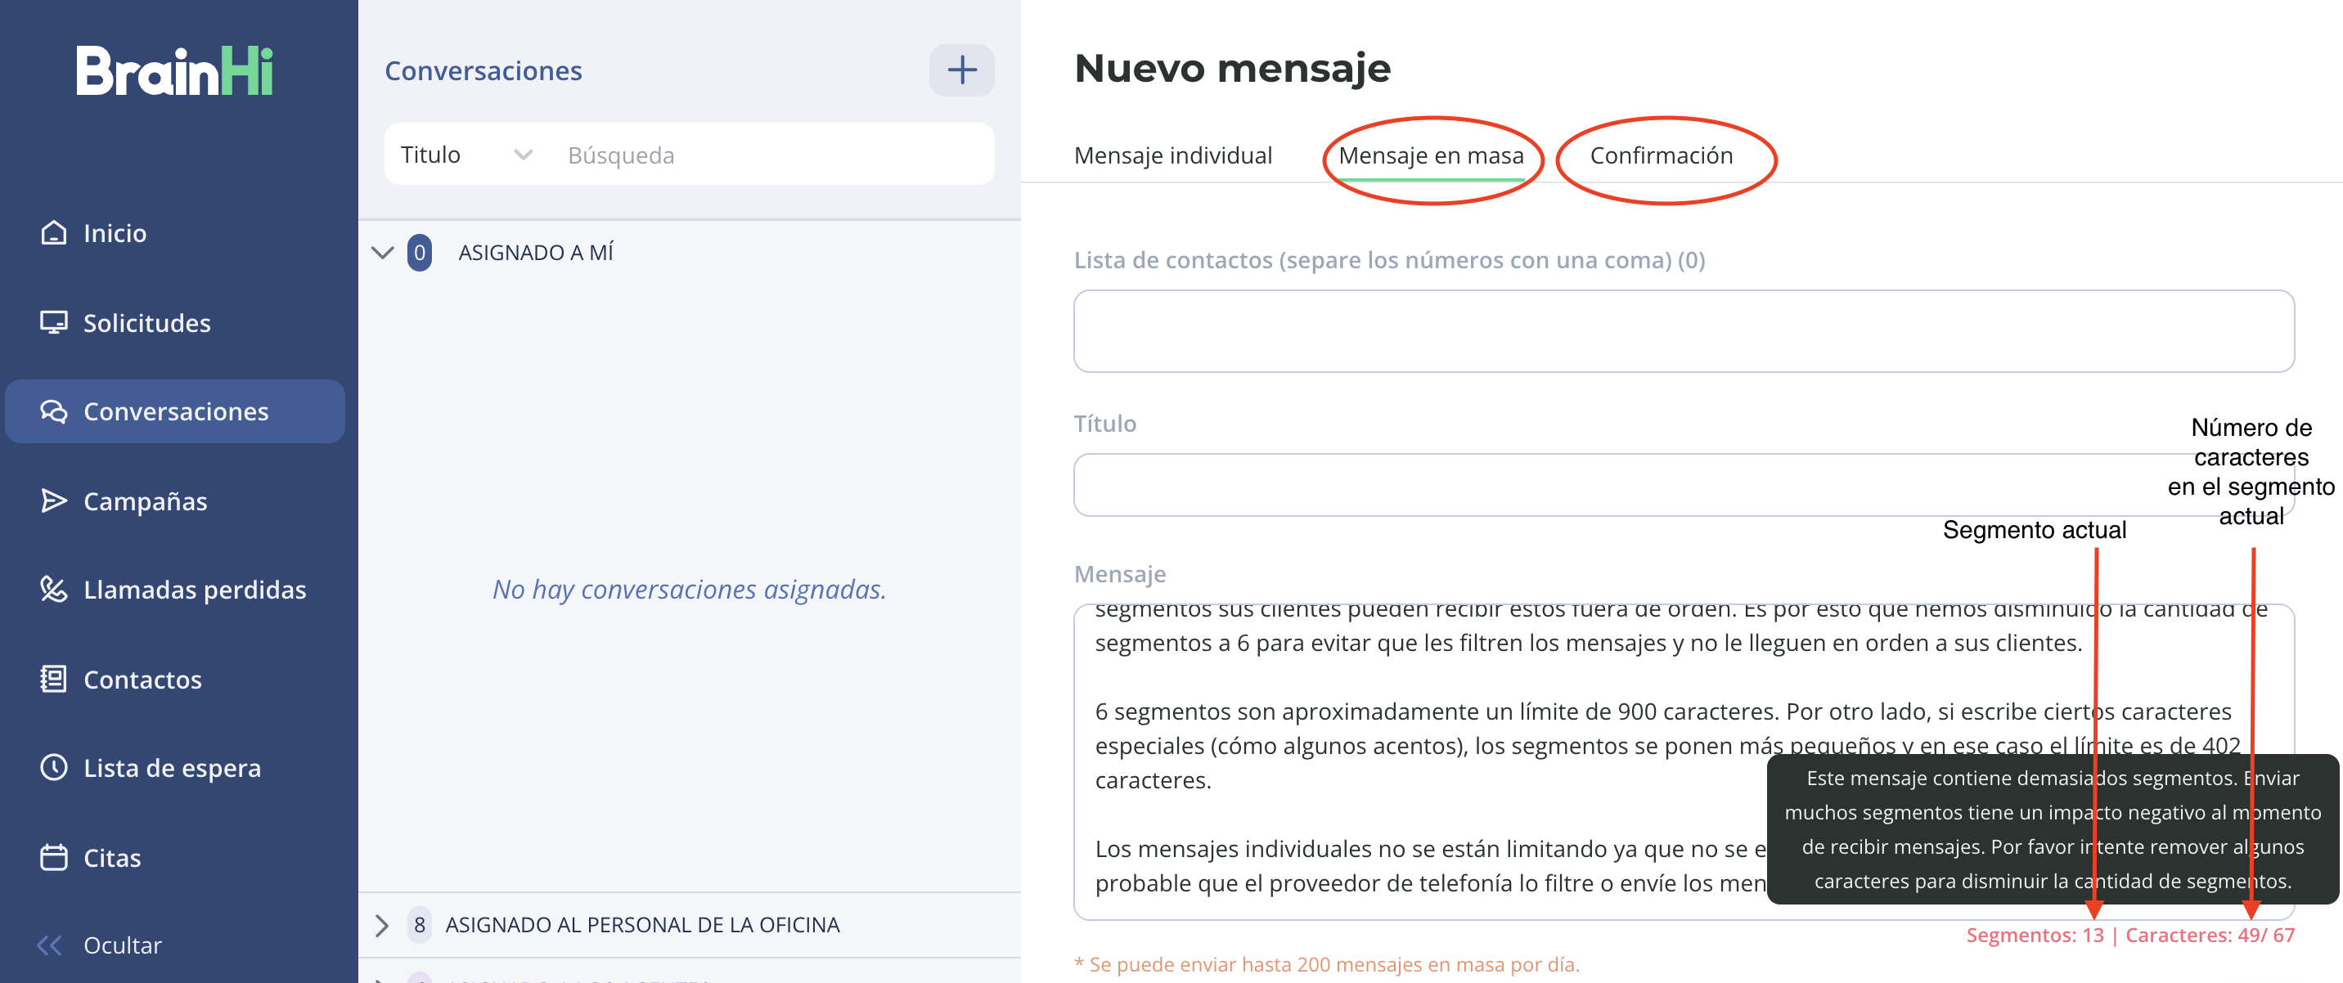2343x983 pixels.
Task: Click the Solicitudes monitor icon
Action: tap(54, 323)
